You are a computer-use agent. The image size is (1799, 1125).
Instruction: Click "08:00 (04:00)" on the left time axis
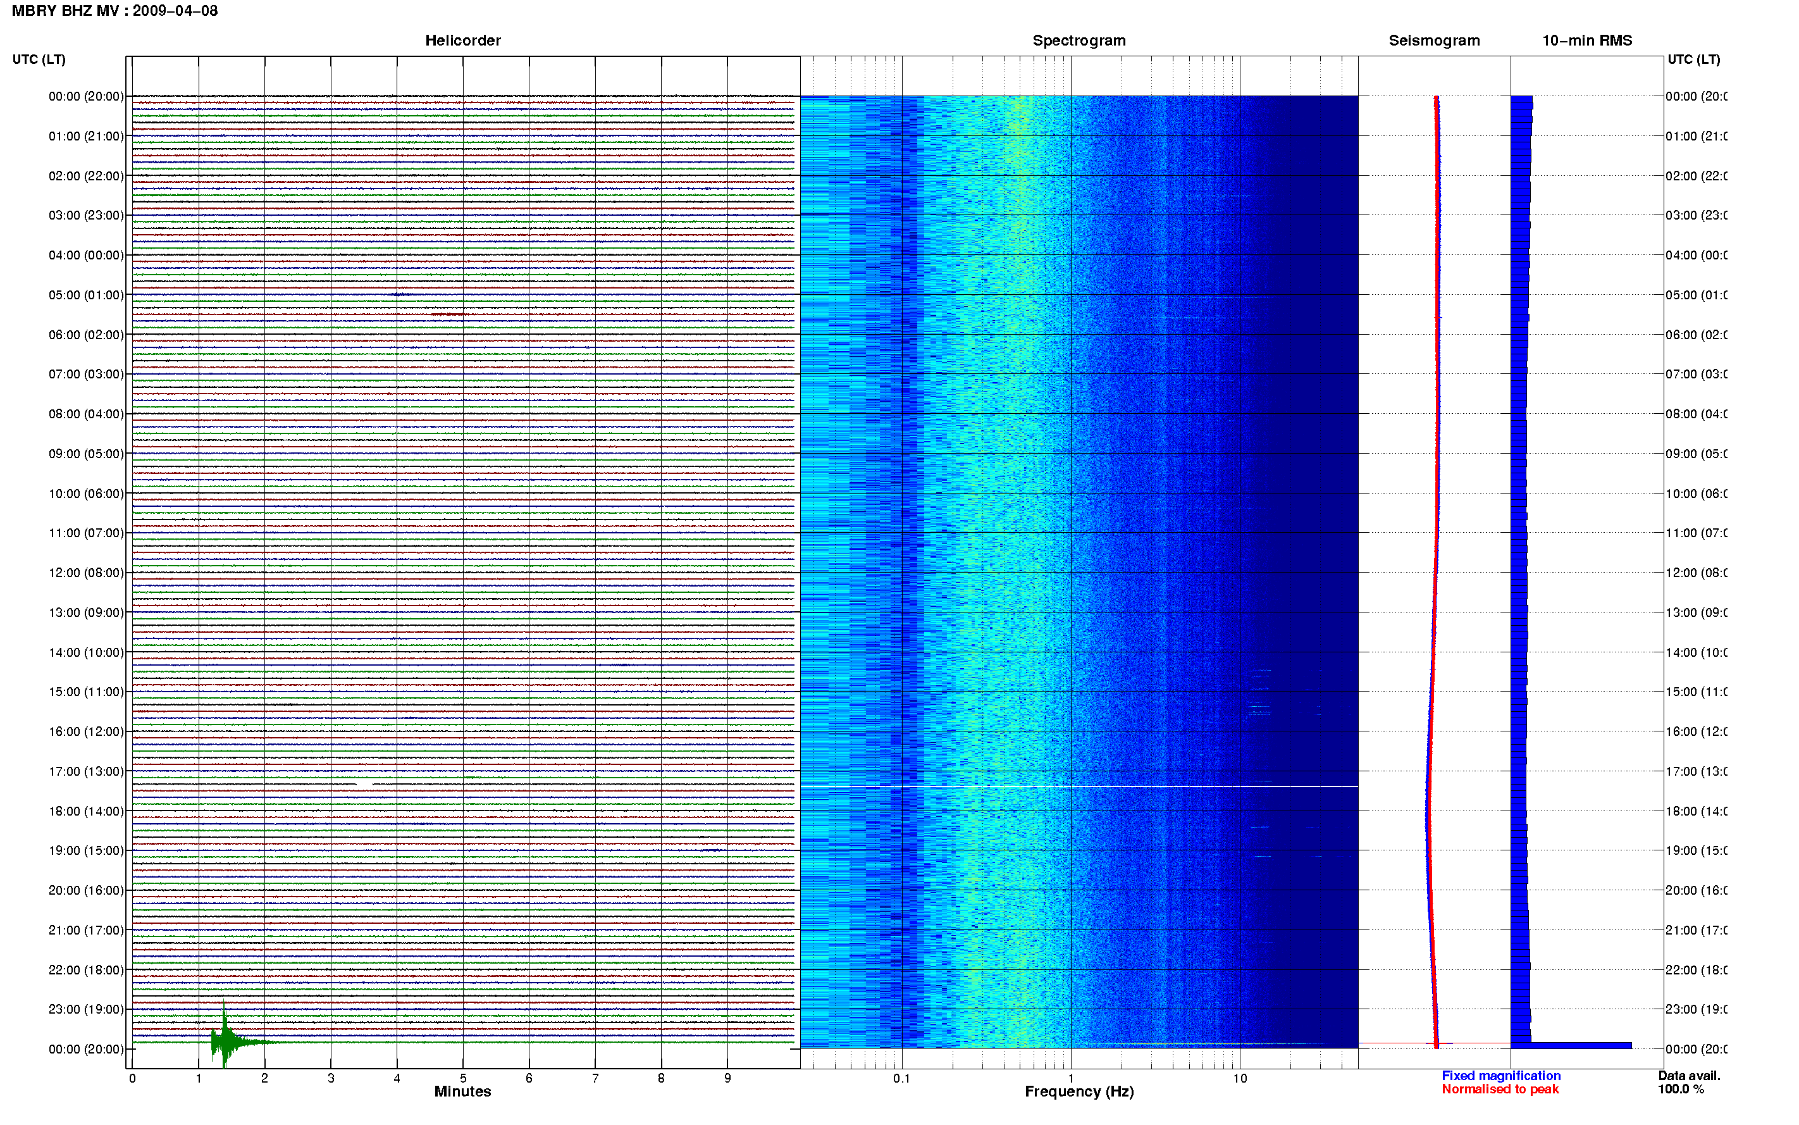click(86, 414)
